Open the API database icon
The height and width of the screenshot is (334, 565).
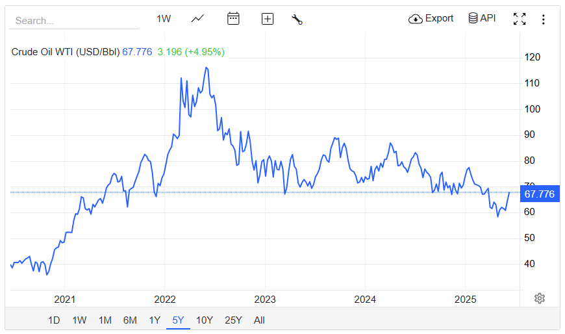[473, 18]
